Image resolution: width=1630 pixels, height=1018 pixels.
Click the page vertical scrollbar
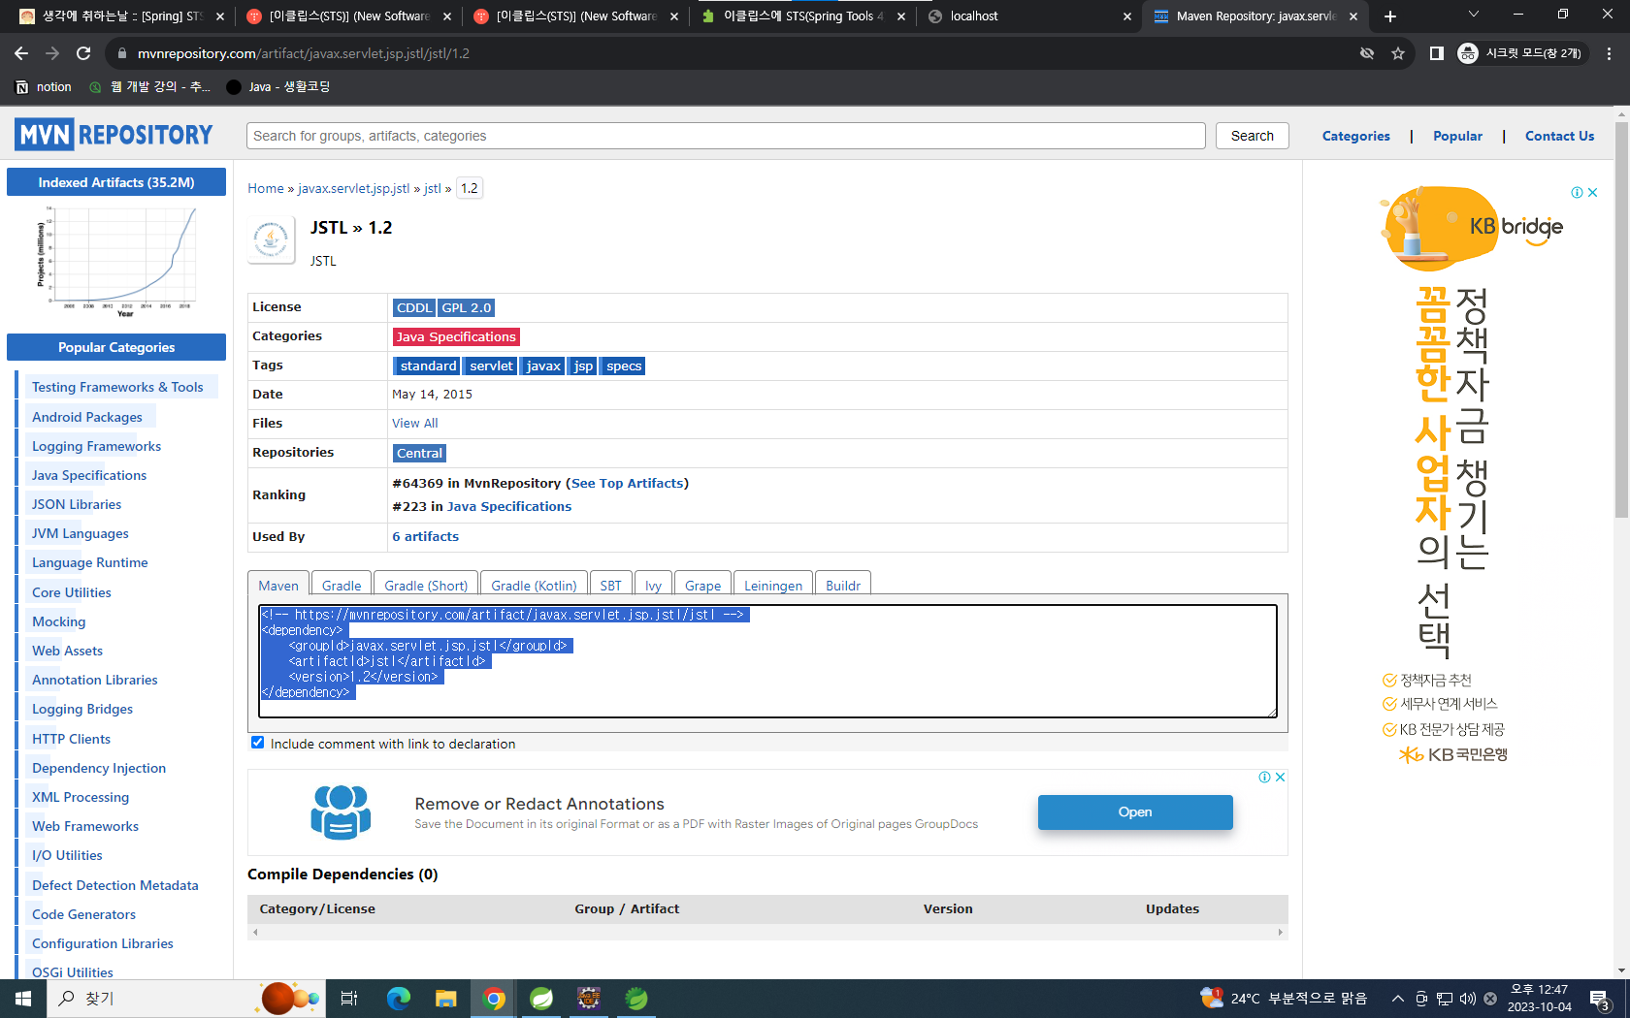tap(1621, 320)
